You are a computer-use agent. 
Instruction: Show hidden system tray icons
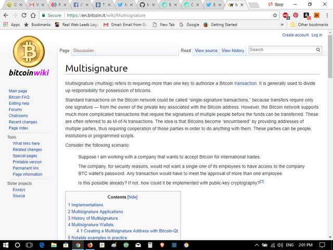point(257,245)
